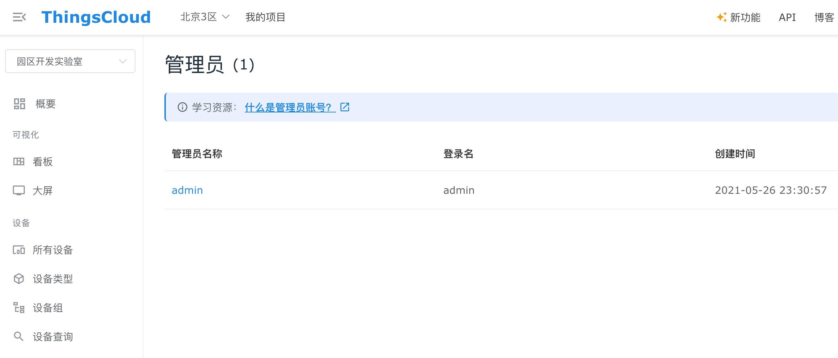The image size is (838, 358).
Task: Click the 设备查询 search icon
Action: pos(19,337)
